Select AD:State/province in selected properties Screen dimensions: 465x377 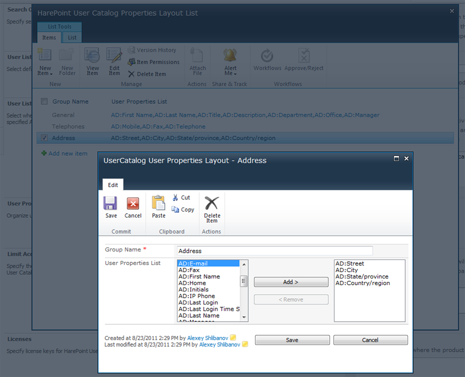tap(369, 276)
